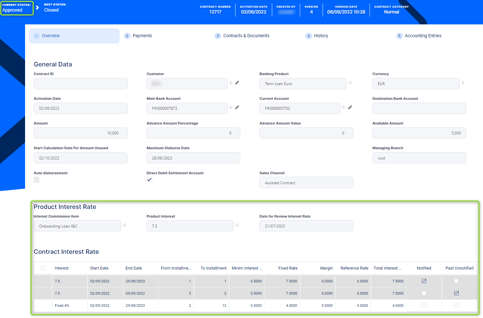Toggle the Direct Debit Settlement Account checkbox
483x318 pixels.
coord(149,180)
